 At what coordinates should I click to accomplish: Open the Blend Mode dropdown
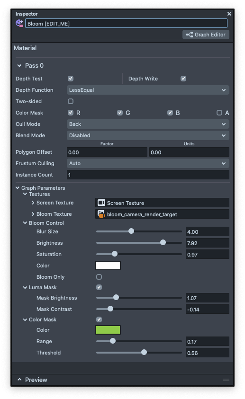point(148,135)
